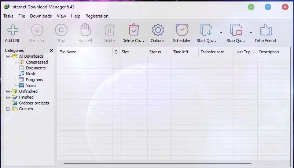Click the Tell a Friend thumbs-up icon
The height and width of the screenshot is (168, 294).
pyautogui.click(x=266, y=30)
